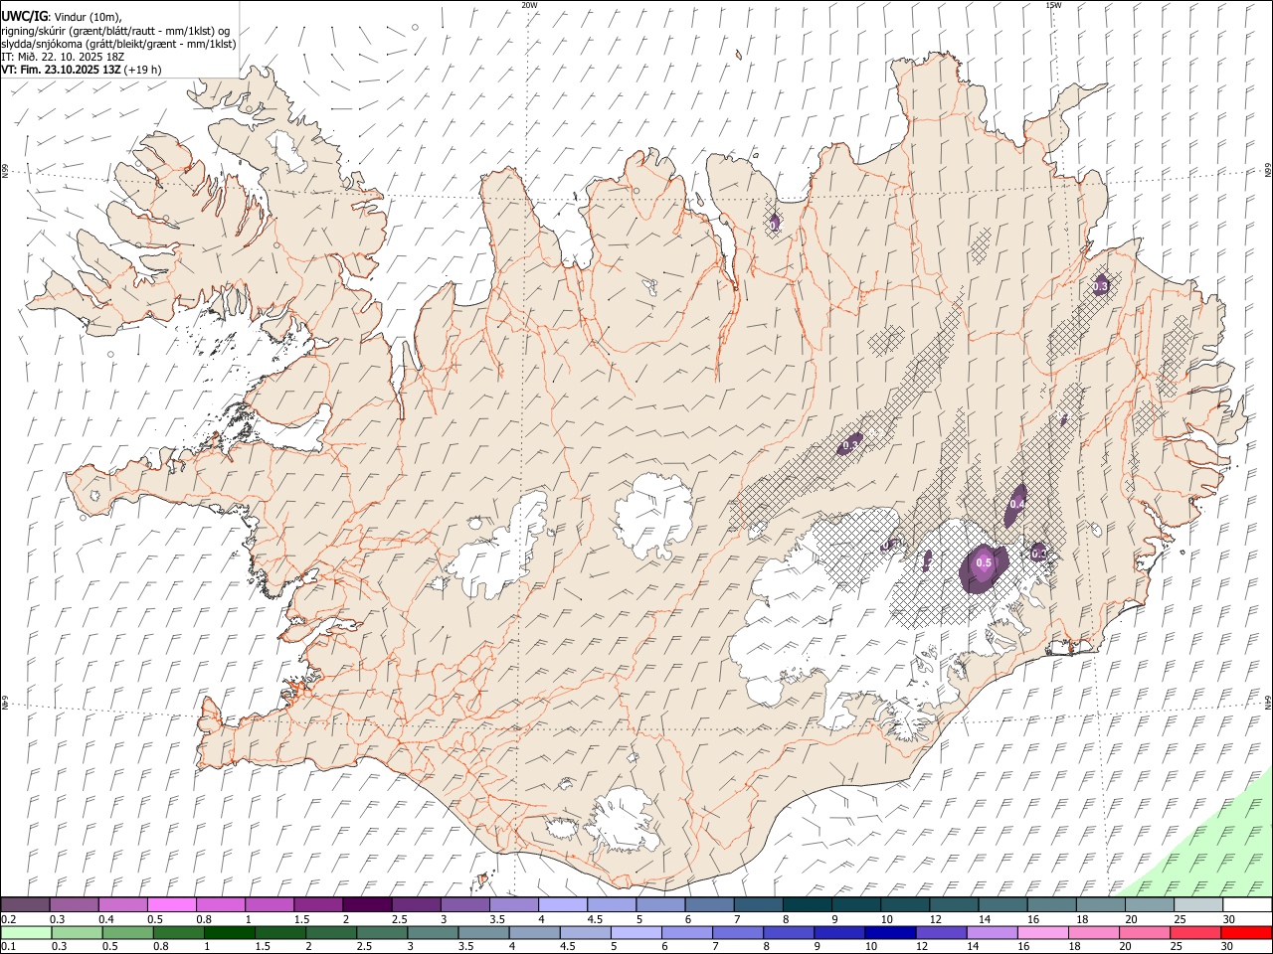Screen dimensions: 1273x954
Task: Click the 'VT: Fim. 23.10.2025 13Z' valid time
Action: click(x=61, y=70)
